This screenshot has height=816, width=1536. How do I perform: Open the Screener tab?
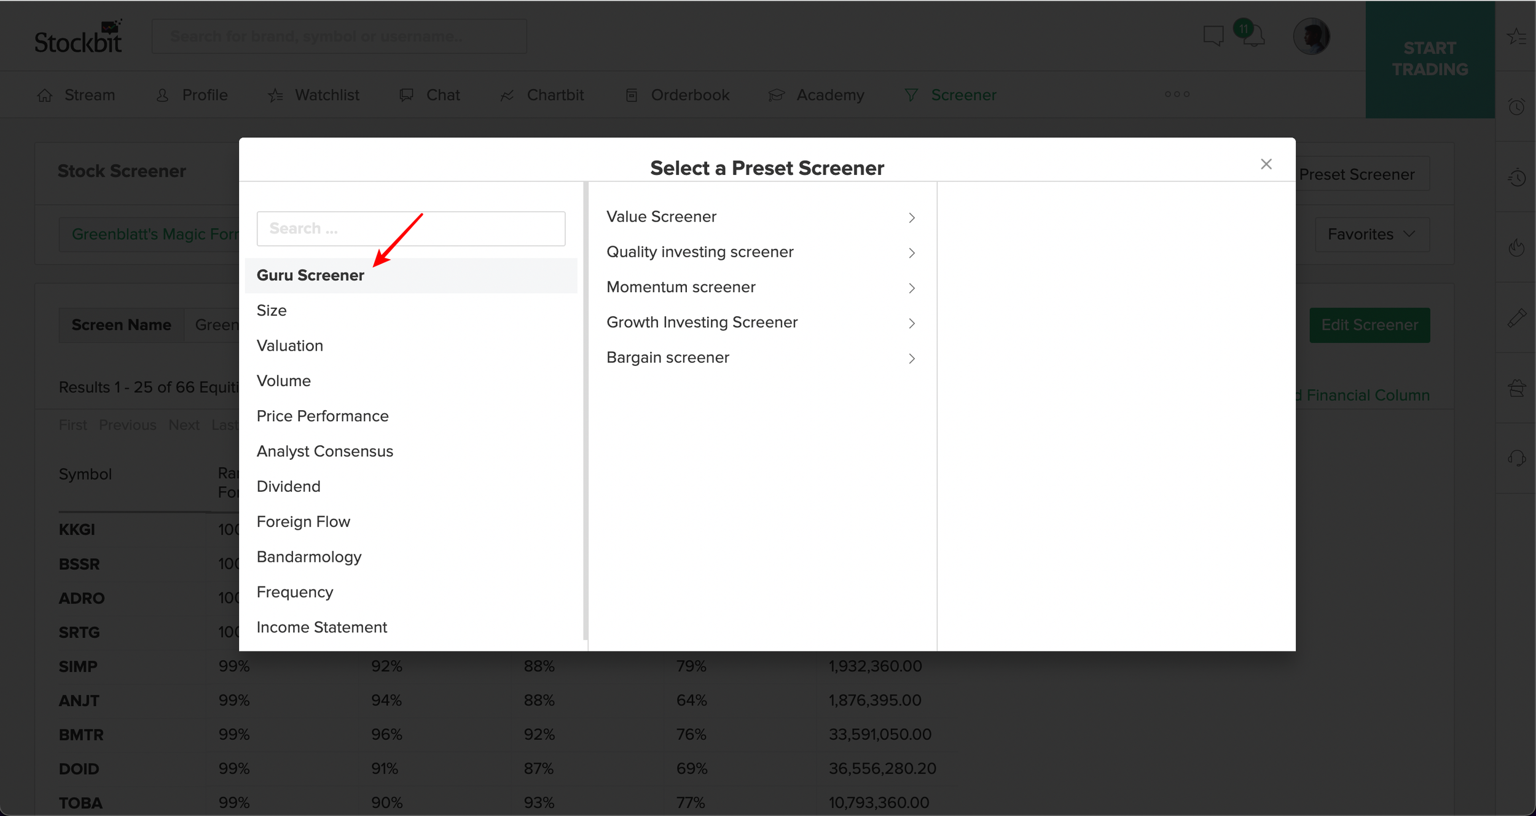950,95
